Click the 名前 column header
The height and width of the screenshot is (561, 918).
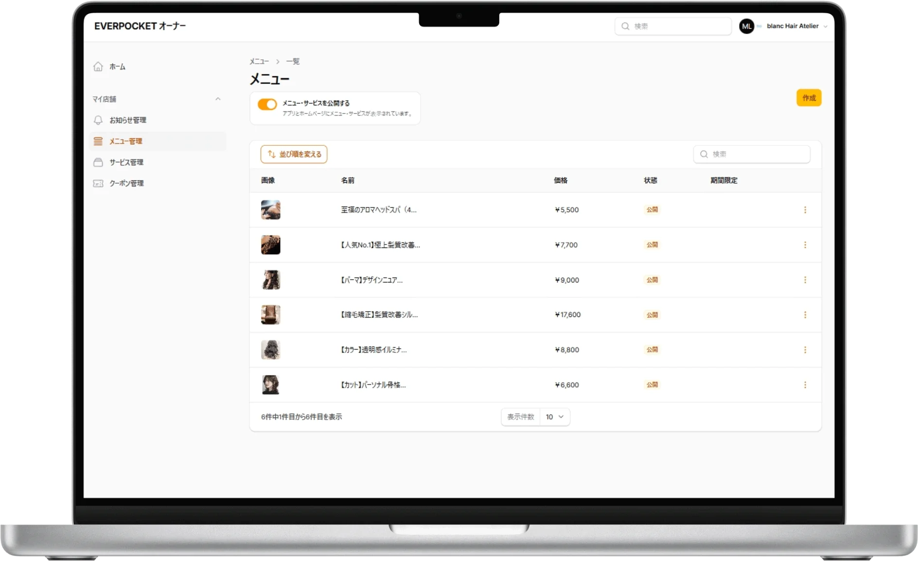coord(348,180)
